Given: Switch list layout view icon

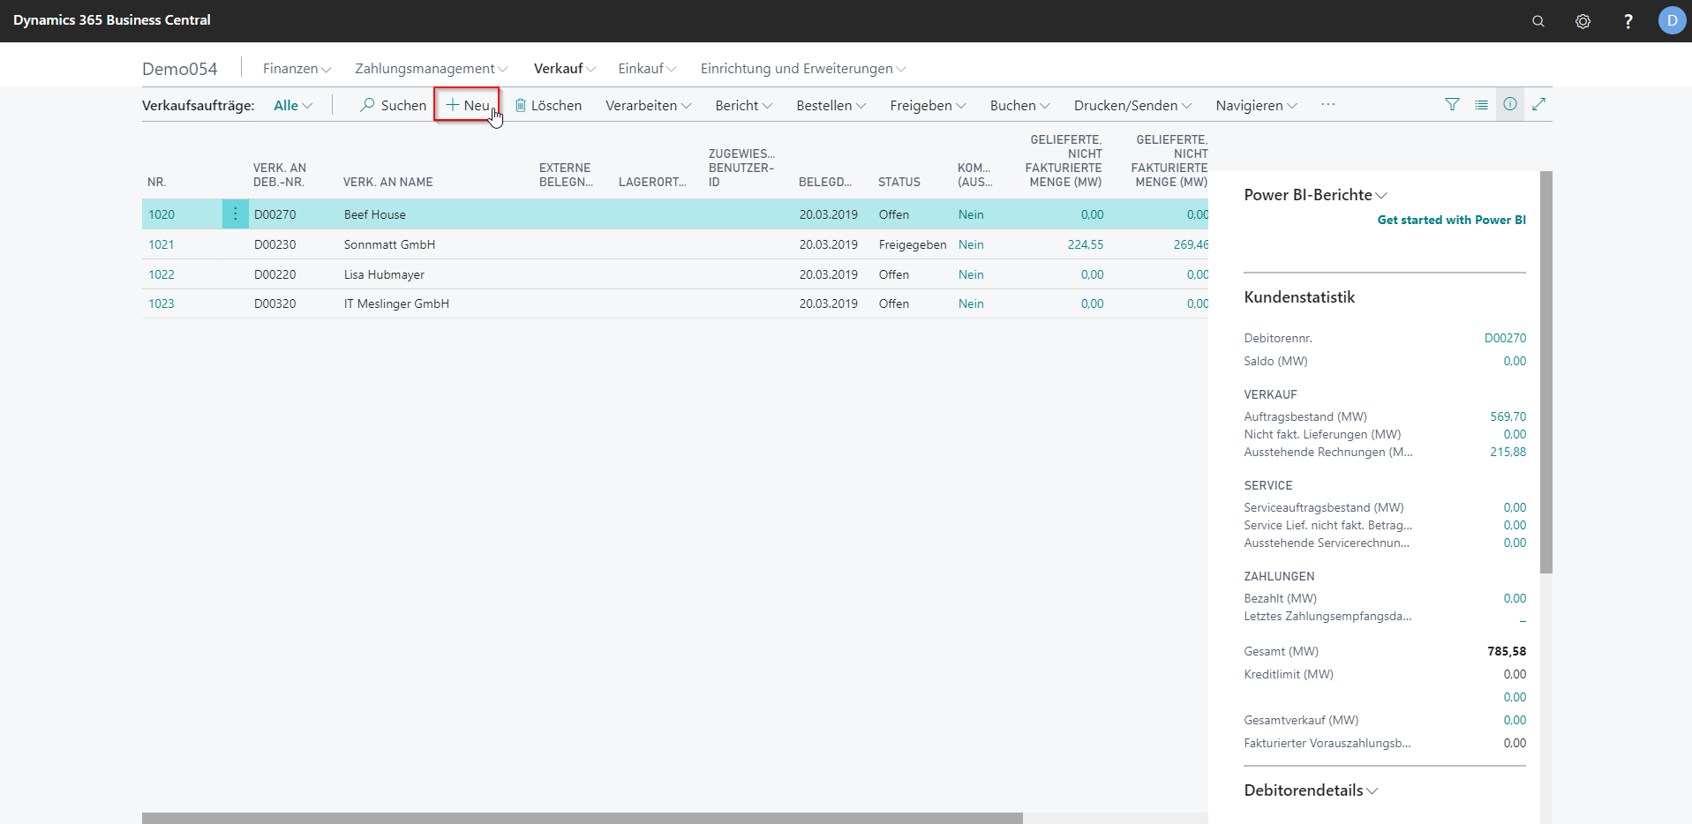Looking at the screenshot, I should (1481, 104).
